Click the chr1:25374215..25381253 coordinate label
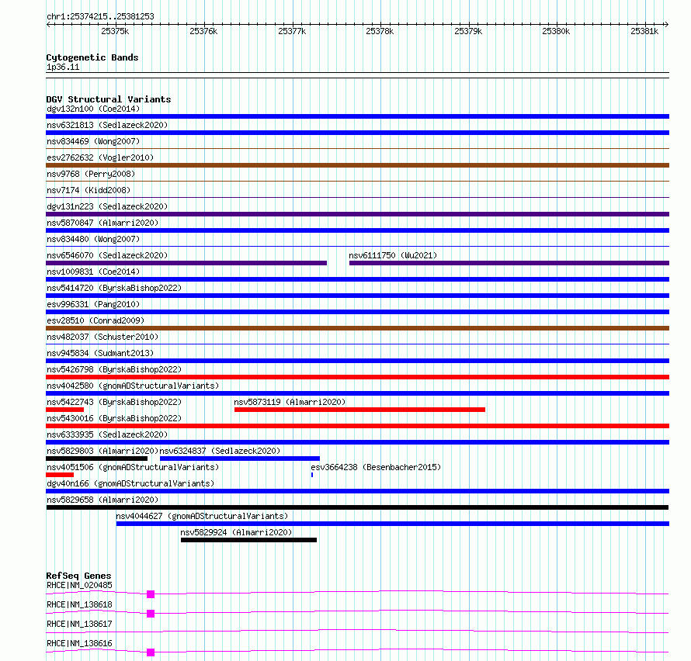The image size is (691, 661). [100, 17]
